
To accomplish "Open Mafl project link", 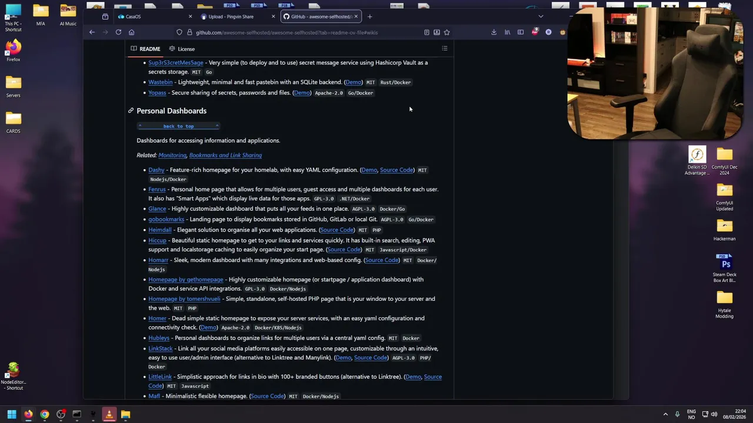I will click(x=154, y=396).
